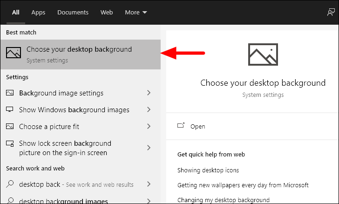339x204 pixels.
Task: Click the Open launch icon in preview pane
Action: tap(181, 125)
